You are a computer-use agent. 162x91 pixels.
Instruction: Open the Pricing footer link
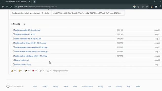coord(100,86)
